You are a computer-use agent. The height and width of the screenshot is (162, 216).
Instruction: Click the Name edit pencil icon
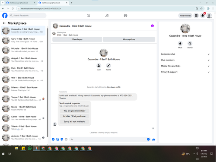point(108,66)
